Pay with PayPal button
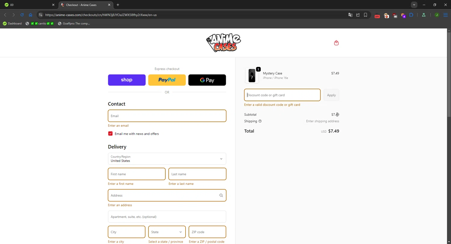451x244 pixels. [x=167, y=80]
